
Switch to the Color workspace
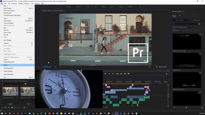[x=96, y=7]
